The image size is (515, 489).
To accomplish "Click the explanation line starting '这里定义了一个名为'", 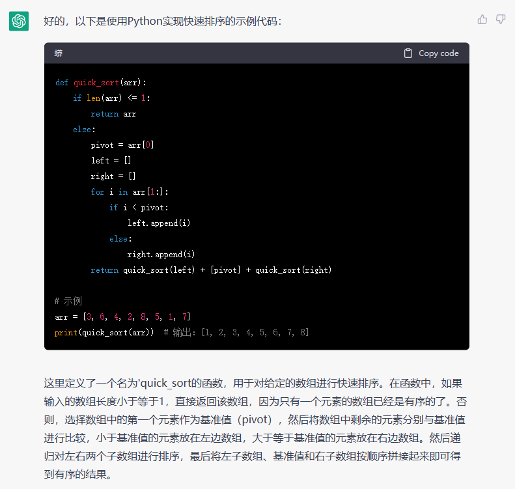I will (253, 384).
